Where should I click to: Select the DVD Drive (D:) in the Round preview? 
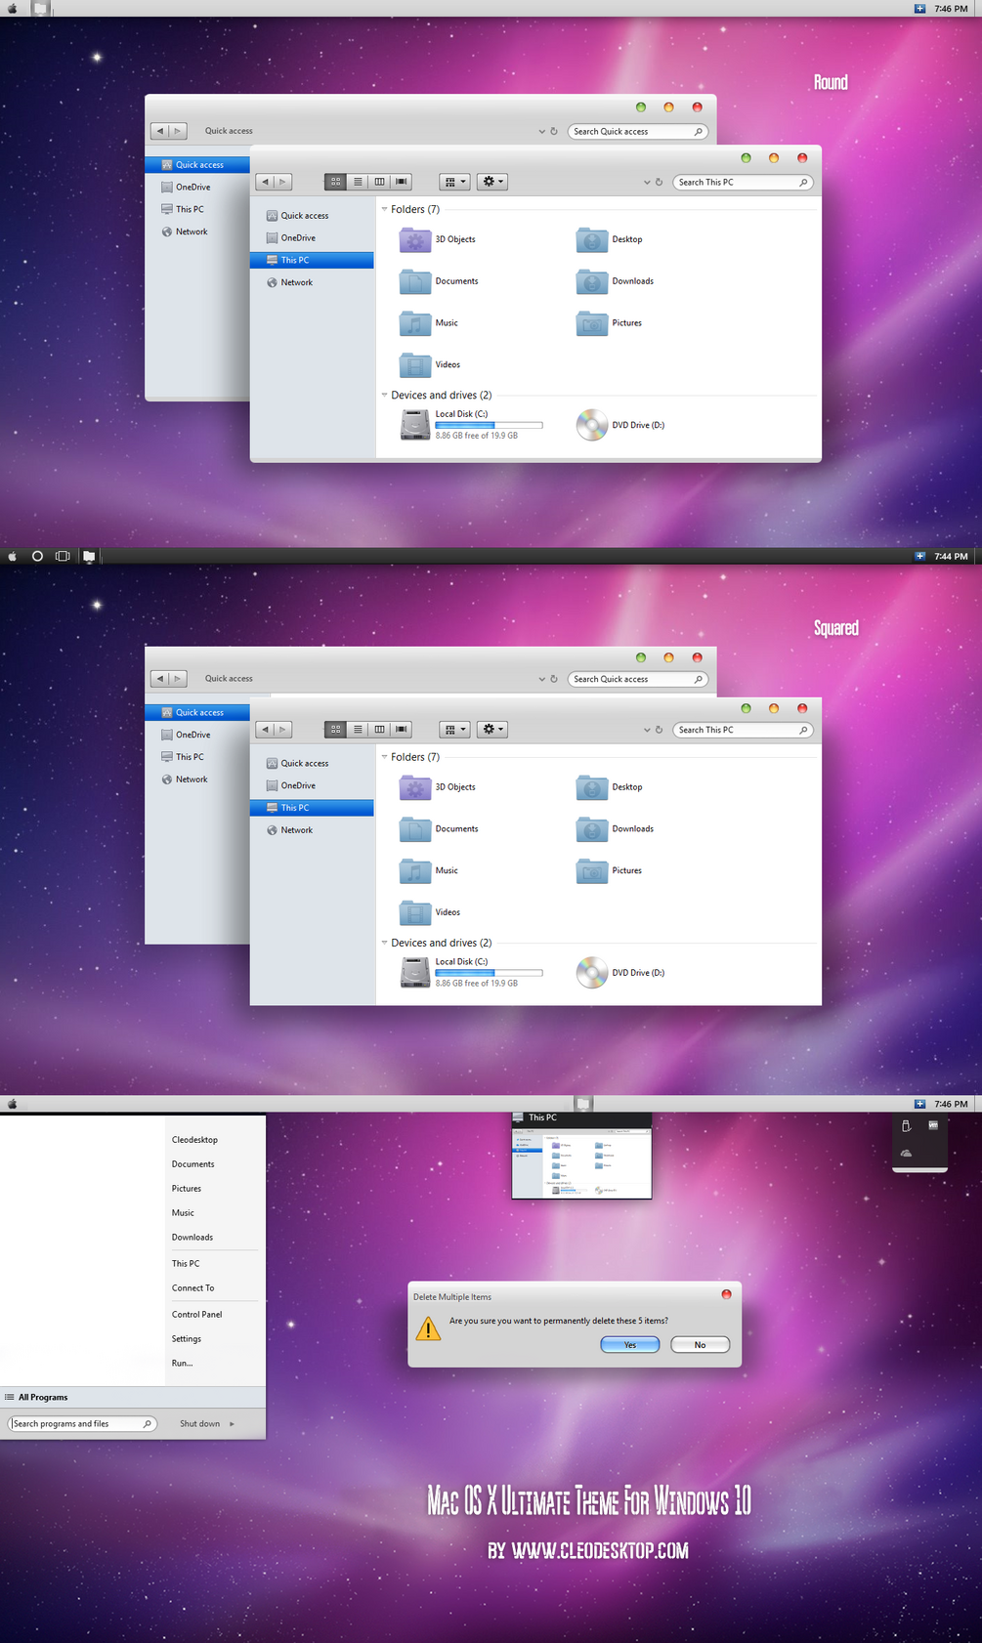pyautogui.click(x=620, y=425)
